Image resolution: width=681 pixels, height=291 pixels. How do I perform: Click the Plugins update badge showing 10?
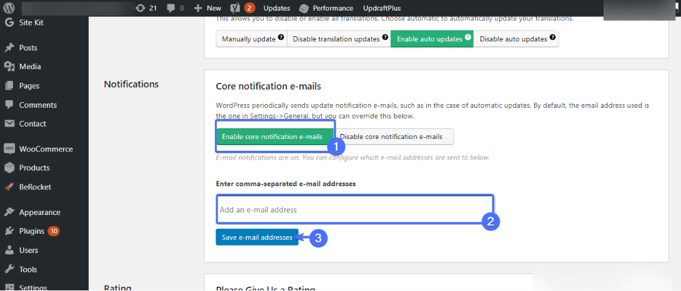(54, 231)
